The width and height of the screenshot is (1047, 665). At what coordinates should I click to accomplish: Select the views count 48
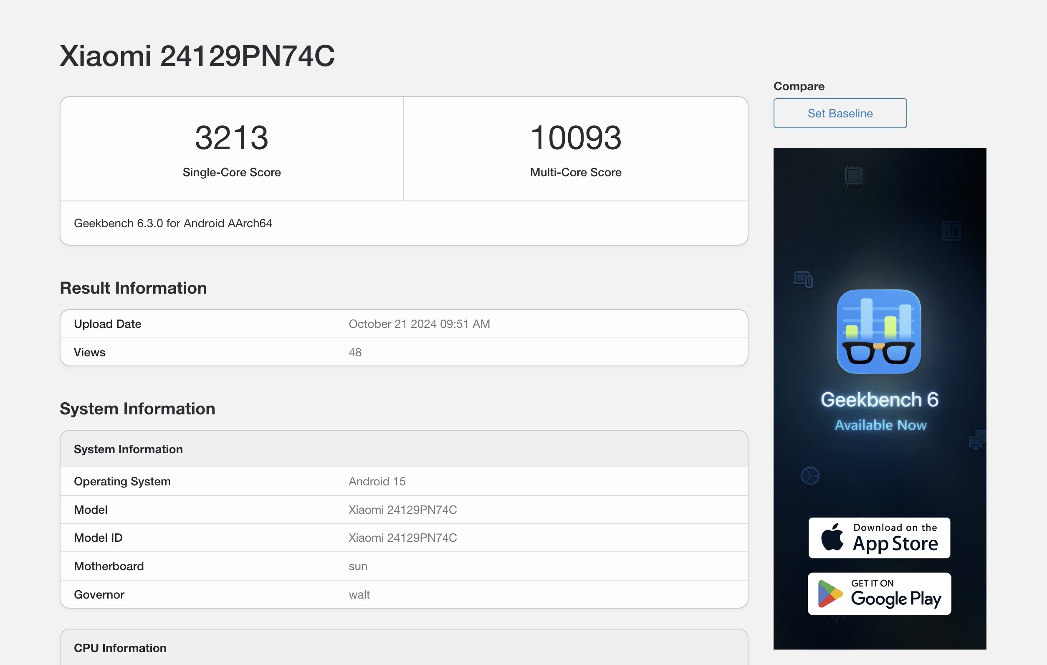(x=355, y=352)
